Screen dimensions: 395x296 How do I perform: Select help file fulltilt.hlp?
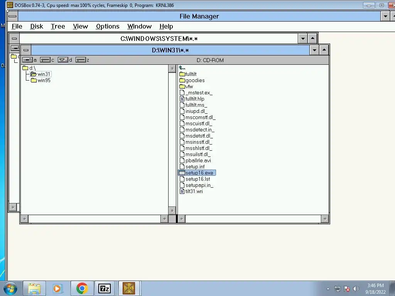coord(192,99)
